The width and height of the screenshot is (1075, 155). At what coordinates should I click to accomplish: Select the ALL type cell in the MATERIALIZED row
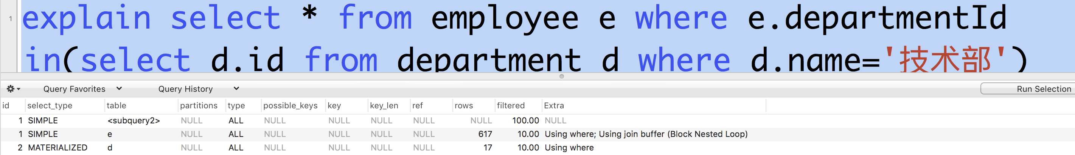click(x=236, y=147)
